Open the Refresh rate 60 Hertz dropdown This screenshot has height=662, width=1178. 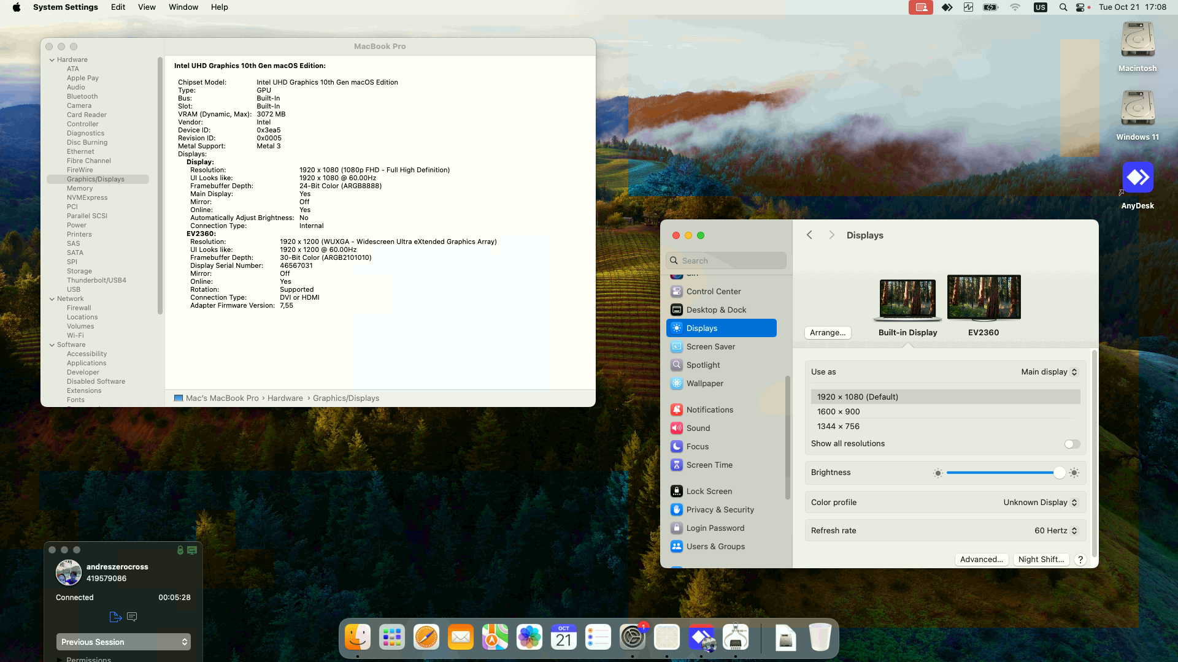click(1055, 531)
